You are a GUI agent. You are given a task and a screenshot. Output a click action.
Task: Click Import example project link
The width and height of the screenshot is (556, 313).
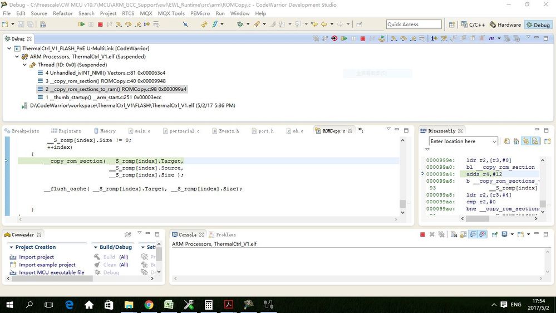click(x=47, y=265)
